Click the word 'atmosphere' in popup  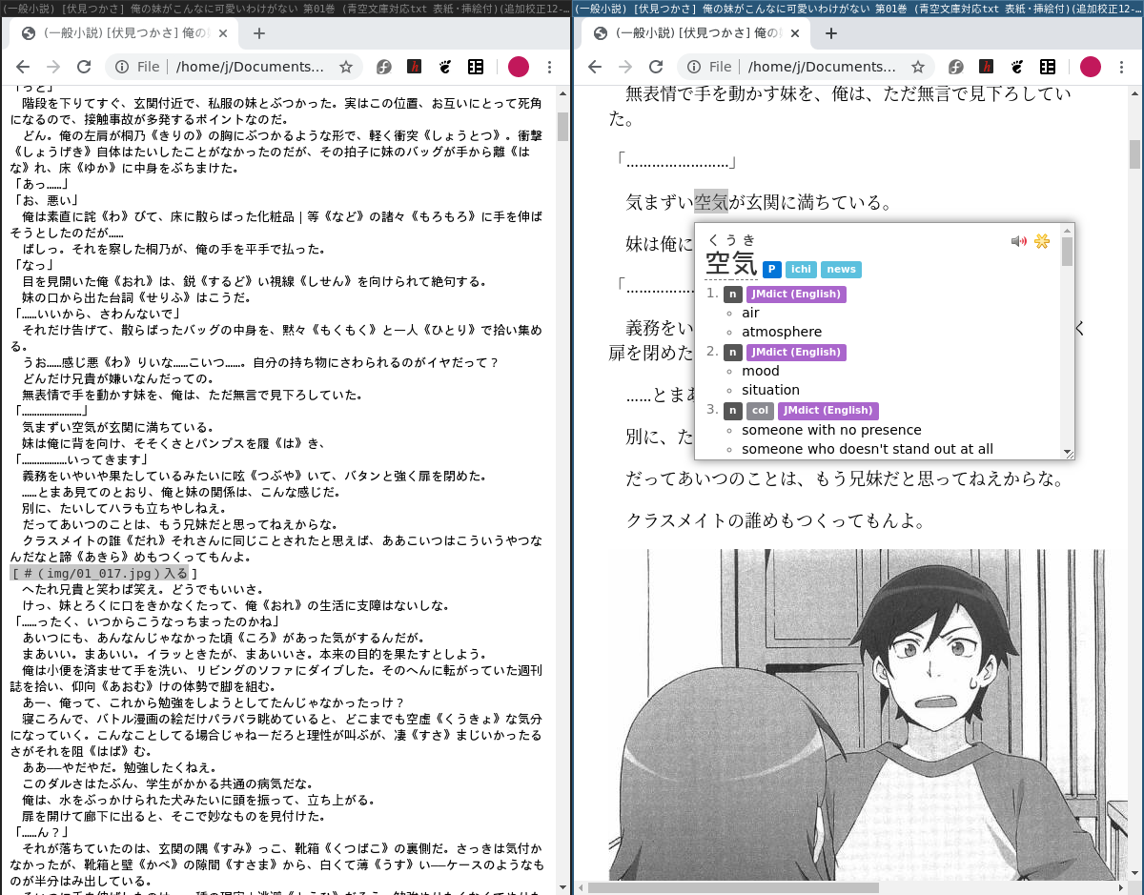tap(782, 332)
